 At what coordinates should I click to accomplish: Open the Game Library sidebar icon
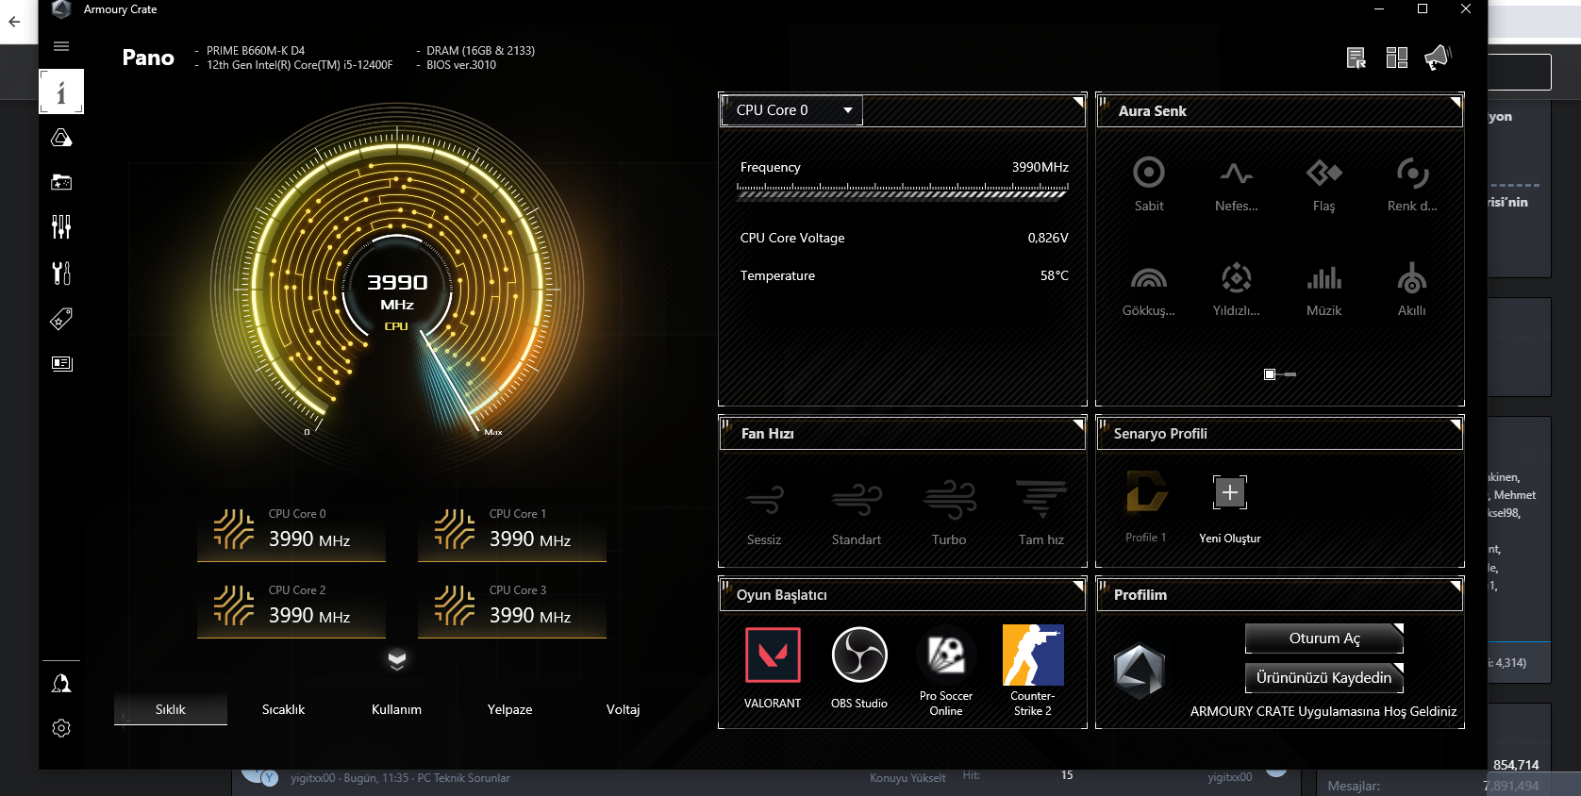coord(61,182)
